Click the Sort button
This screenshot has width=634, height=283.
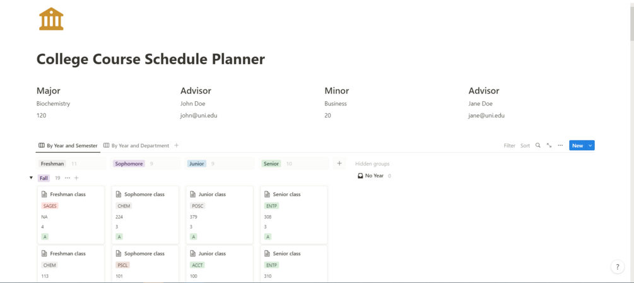click(x=525, y=145)
